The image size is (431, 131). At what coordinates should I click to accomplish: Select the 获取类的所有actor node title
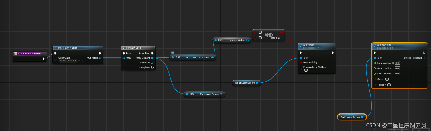[x=67, y=48]
